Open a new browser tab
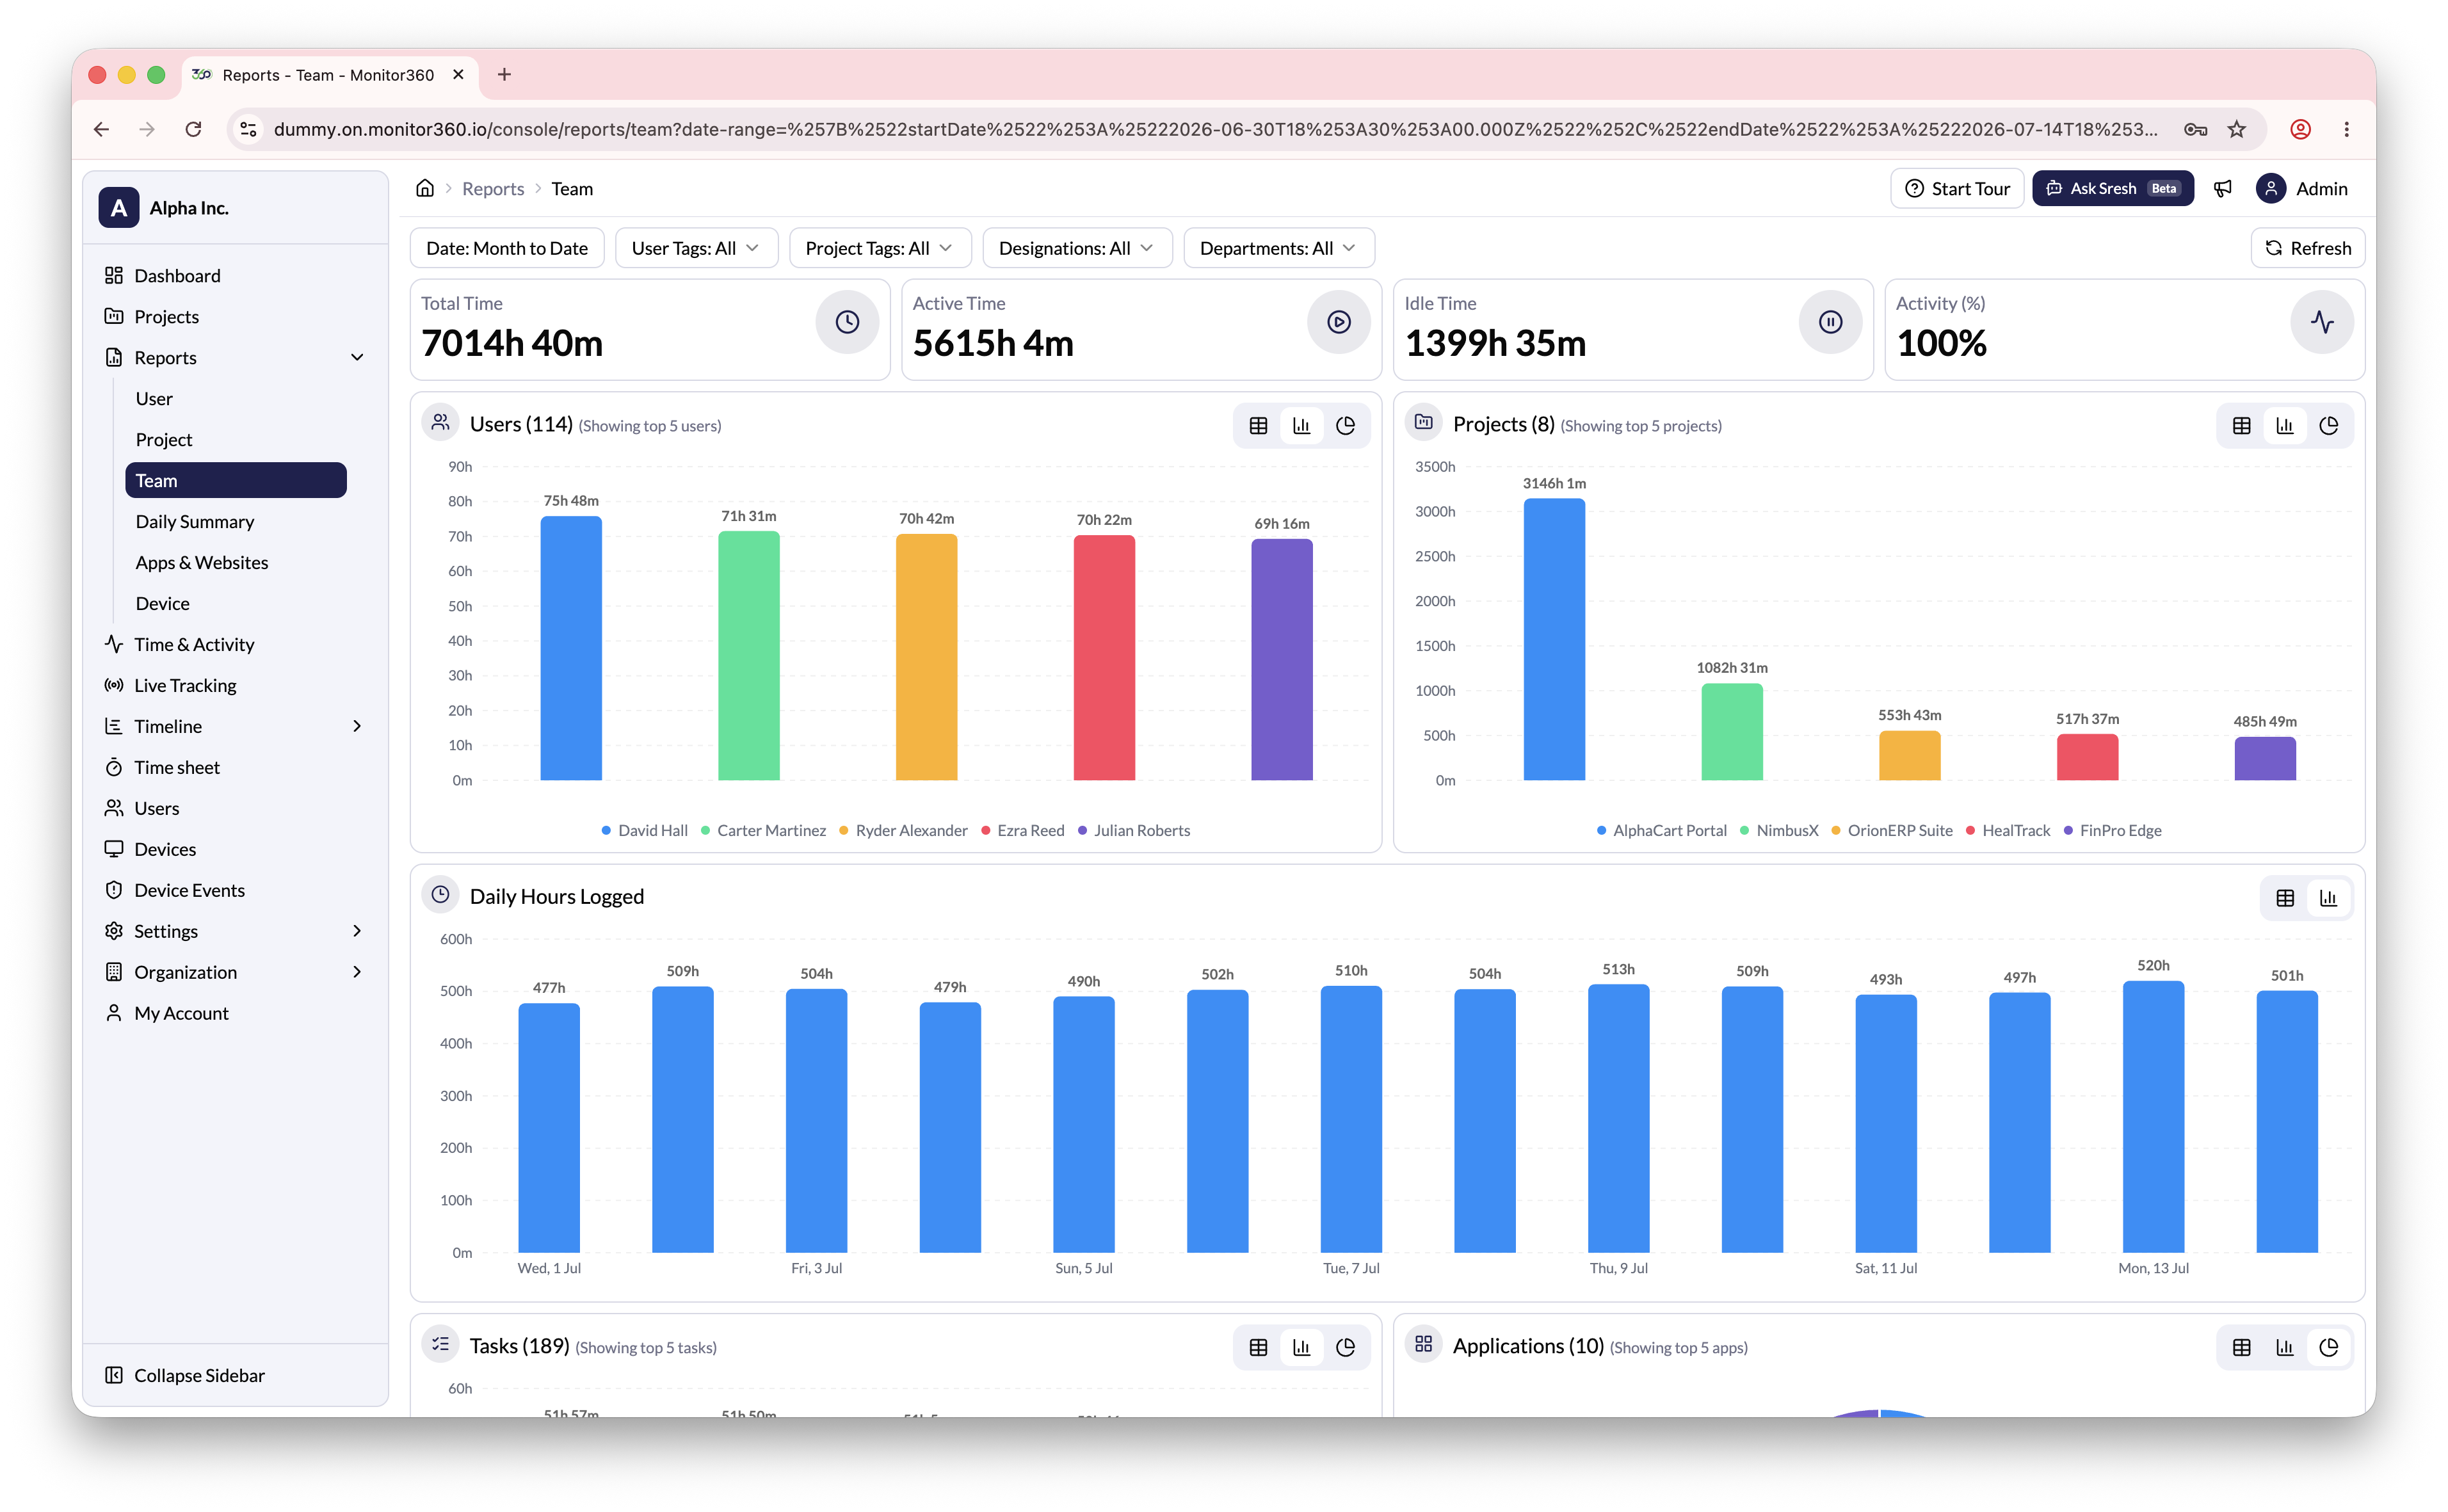The height and width of the screenshot is (1512, 2448). point(504,75)
